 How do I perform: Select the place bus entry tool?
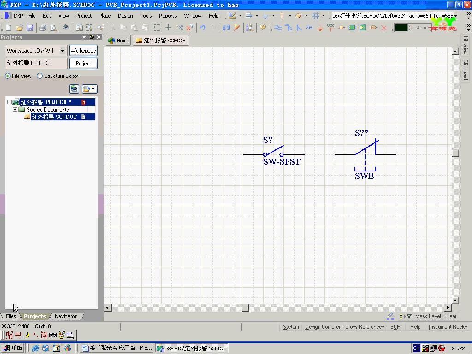click(299, 28)
